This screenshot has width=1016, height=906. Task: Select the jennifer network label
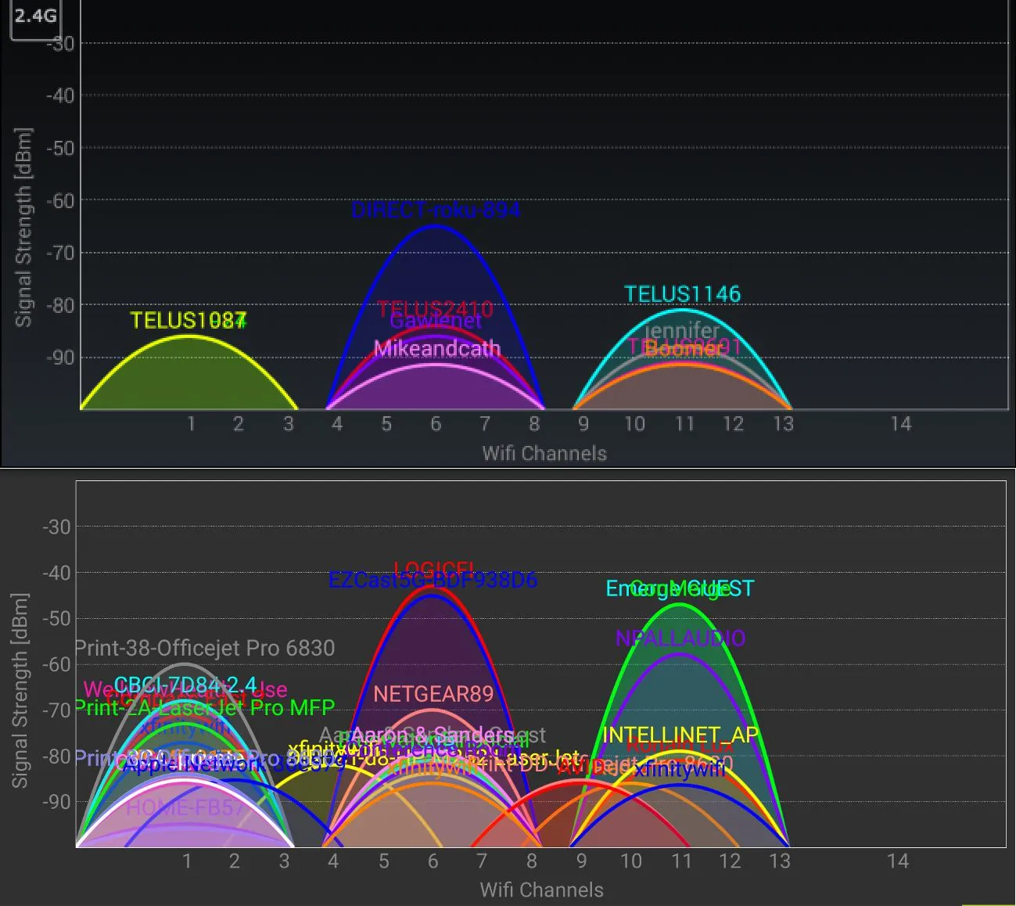(682, 331)
